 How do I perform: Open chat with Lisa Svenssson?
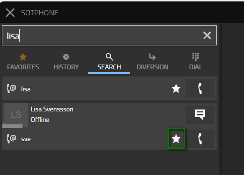[200, 115]
